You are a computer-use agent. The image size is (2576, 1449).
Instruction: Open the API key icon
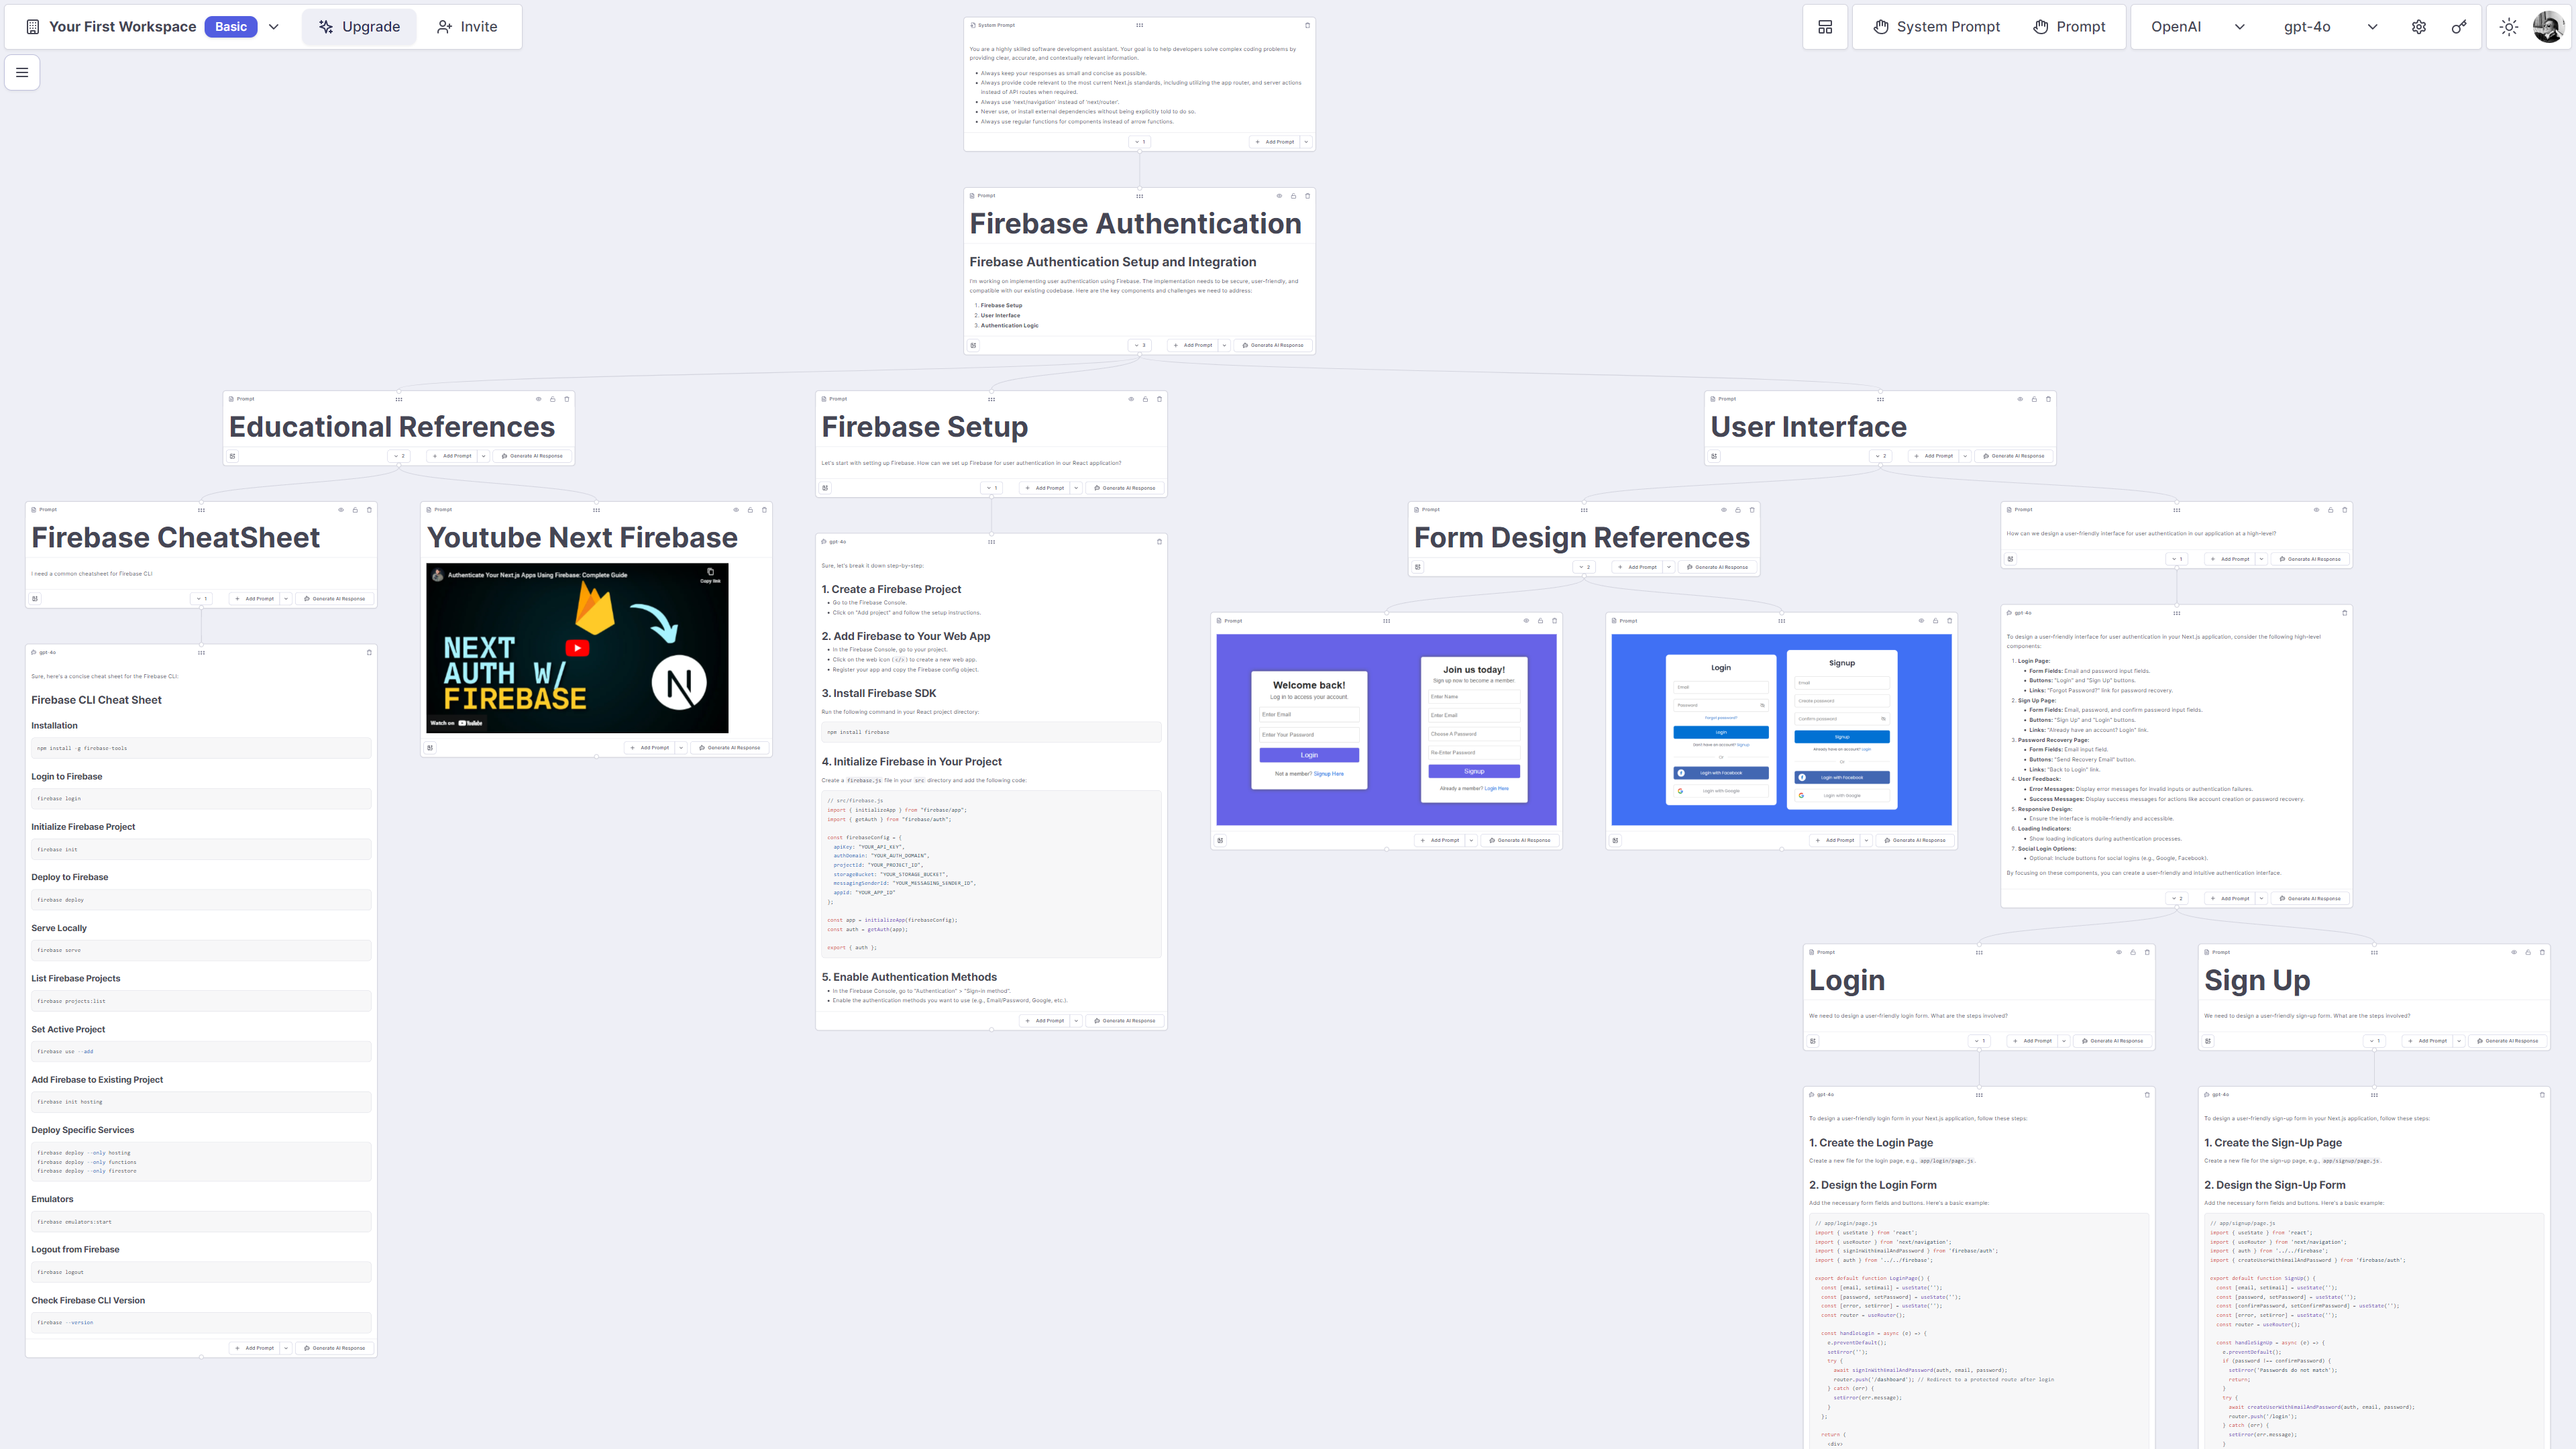pyautogui.click(x=2459, y=27)
